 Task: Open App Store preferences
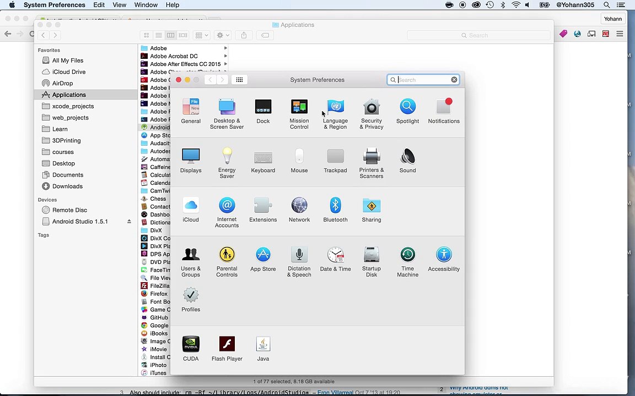tap(263, 259)
